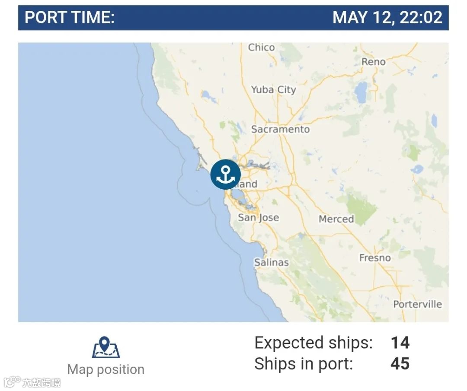The width and height of the screenshot is (467, 391).
Task: Click the Ships in port label
Action: (x=304, y=364)
